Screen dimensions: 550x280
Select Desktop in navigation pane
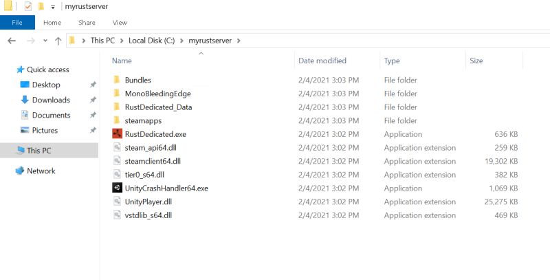pos(46,85)
